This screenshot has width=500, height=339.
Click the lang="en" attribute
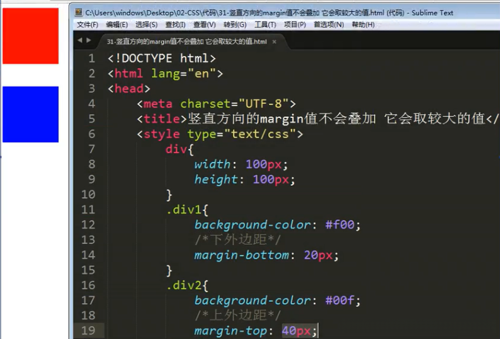click(183, 74)
